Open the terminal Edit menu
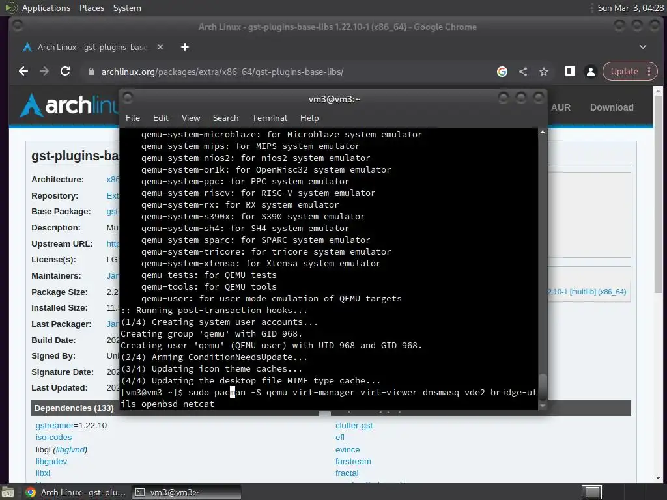667x500 pixels. pyautogui.click(x=160, y=118)
